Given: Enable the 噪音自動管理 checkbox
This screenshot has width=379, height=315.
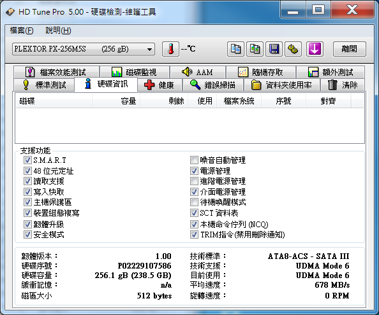Looking at the screenshot, I should 194,160.
